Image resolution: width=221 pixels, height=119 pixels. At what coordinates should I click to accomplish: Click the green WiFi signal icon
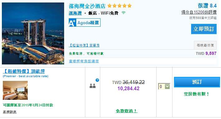click(124, 13)
